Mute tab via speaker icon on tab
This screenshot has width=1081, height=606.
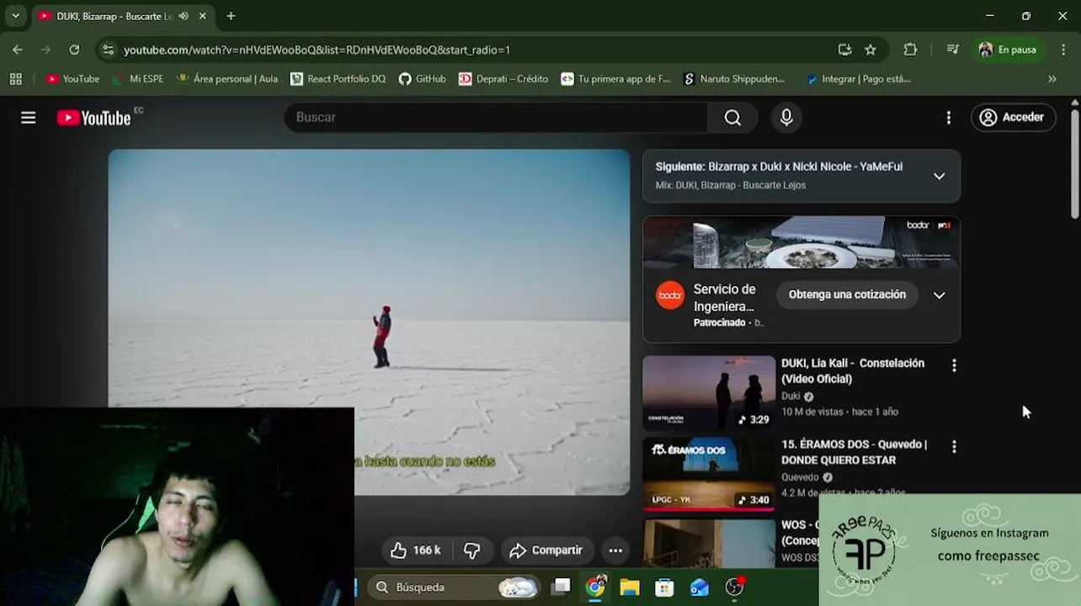(184, 16)
